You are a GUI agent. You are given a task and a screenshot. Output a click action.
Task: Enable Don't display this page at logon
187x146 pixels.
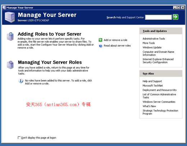[19, 138]
